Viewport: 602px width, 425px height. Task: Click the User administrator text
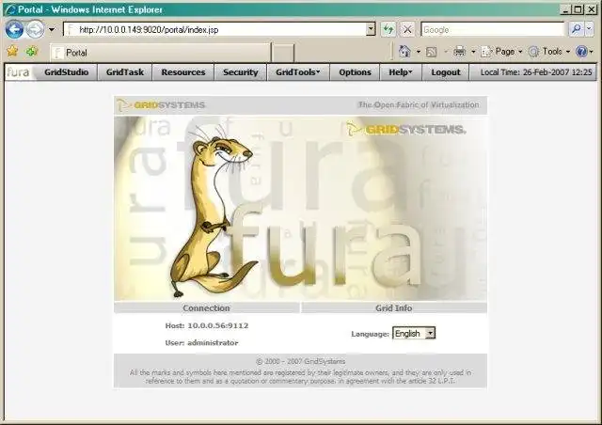(x=201, y=342)
